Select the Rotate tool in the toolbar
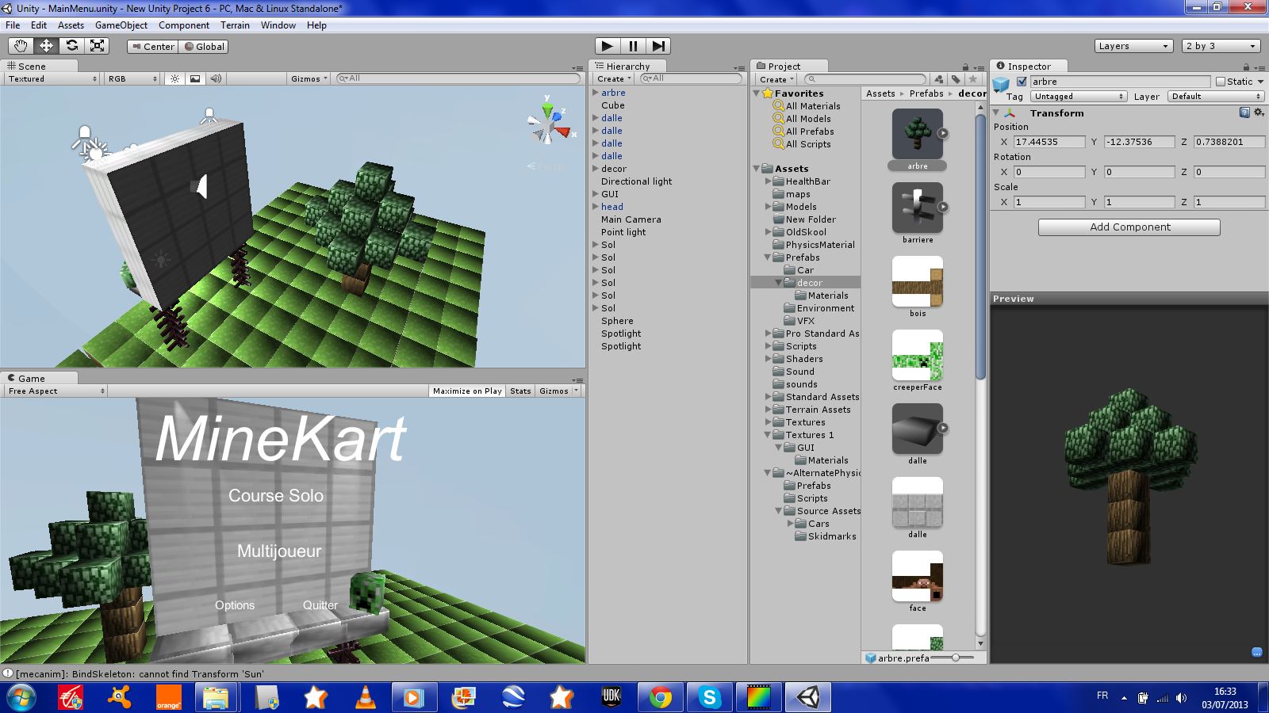This screenshot has height=713, width=1269. 72,46
